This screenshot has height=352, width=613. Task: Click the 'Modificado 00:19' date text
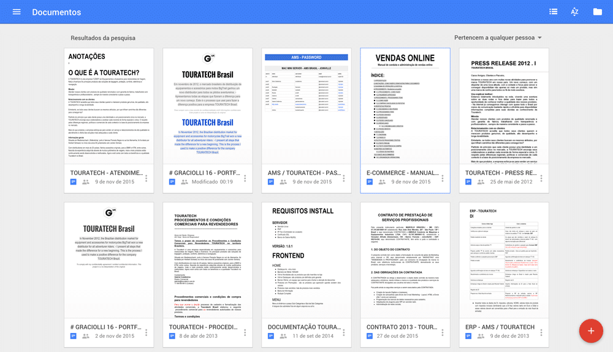(x=212, y=182)
